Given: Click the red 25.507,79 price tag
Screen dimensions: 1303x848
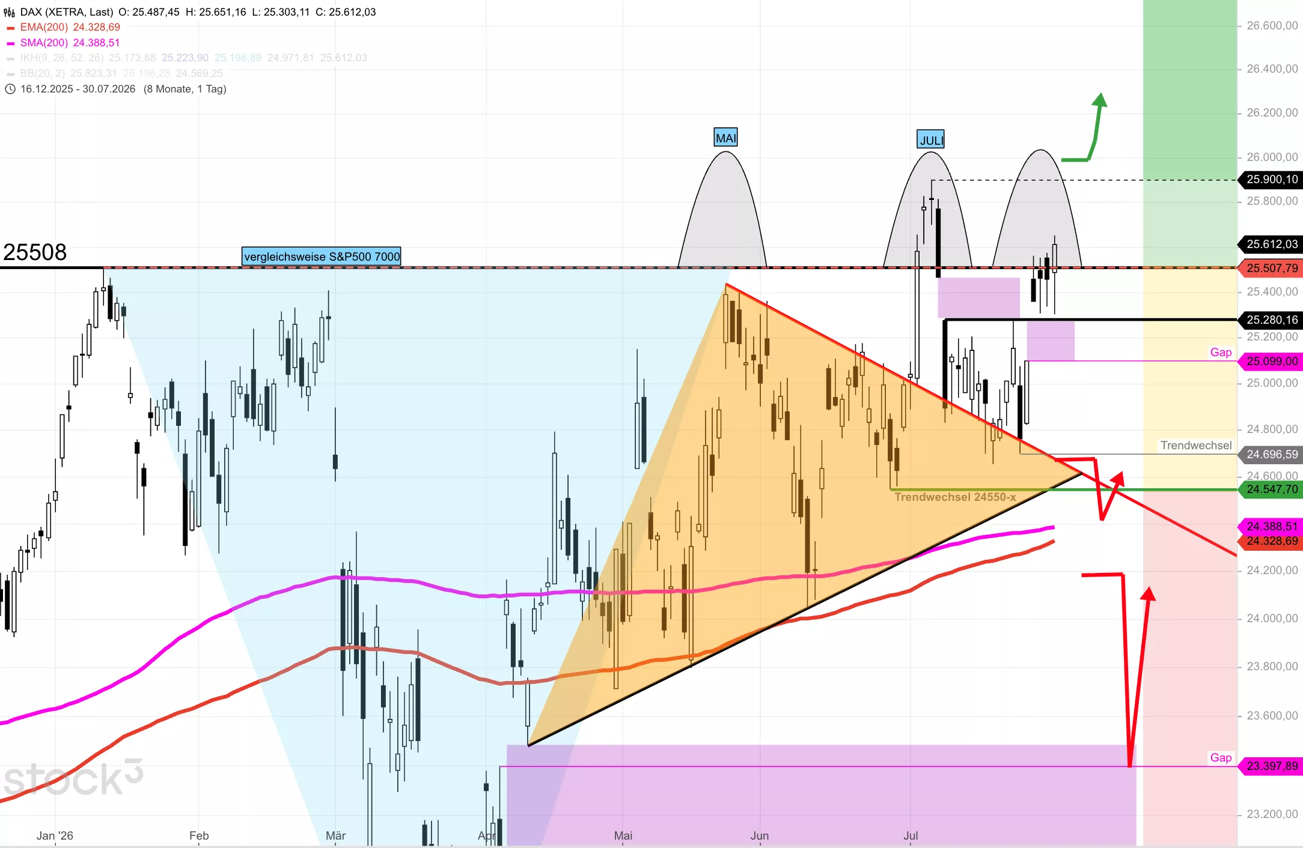Looking at the screenshot, I should 1271,268.
